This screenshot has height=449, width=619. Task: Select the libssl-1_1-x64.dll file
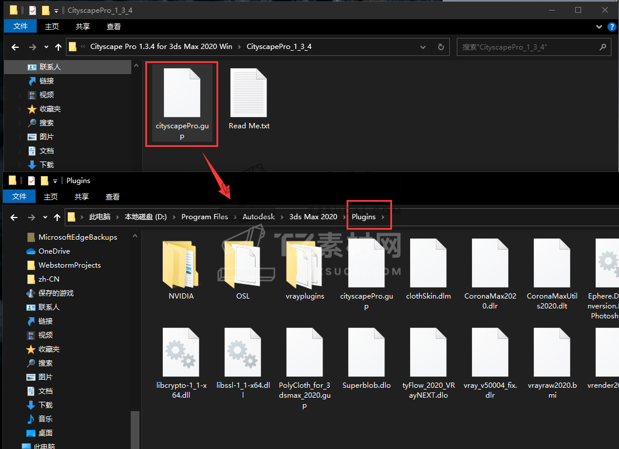(x=243, y=363)
